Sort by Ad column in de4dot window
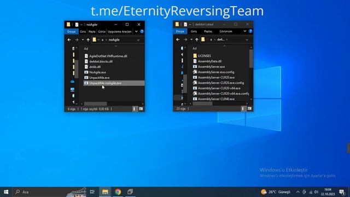This screenshot has height=197, width=350. click(195, 48)
